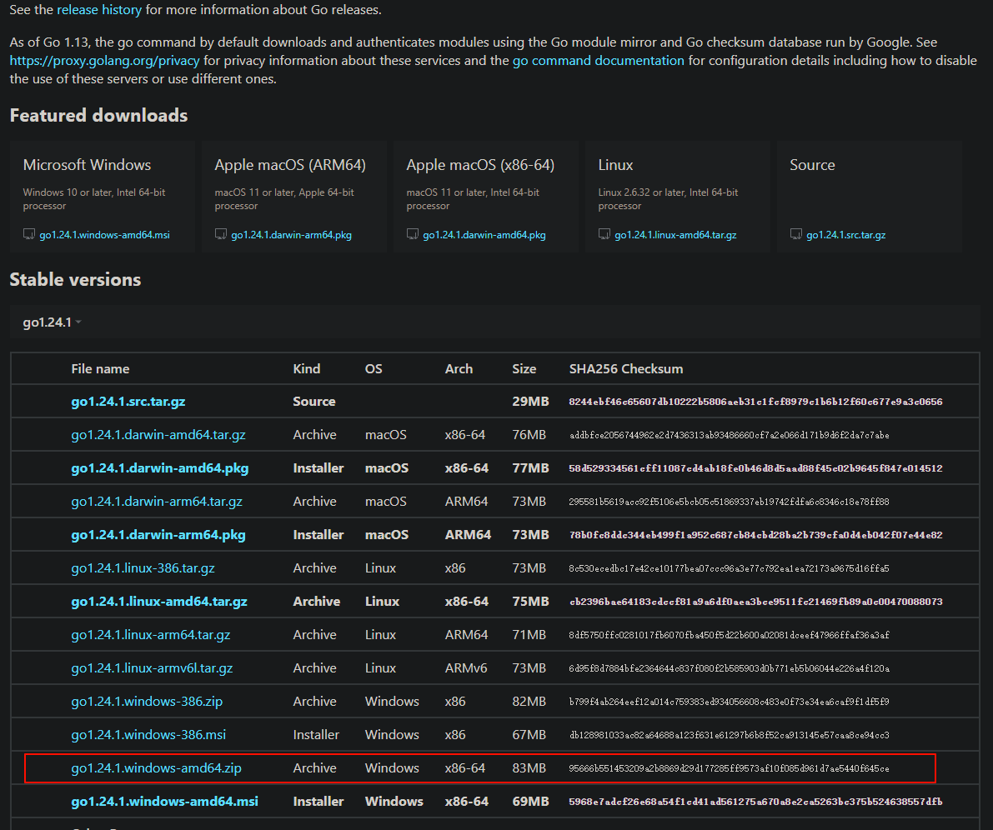Click the ARMv6 arch cell
Viewport: 993px width, 830px height.
pyautogui.click(x=466, y=668)
